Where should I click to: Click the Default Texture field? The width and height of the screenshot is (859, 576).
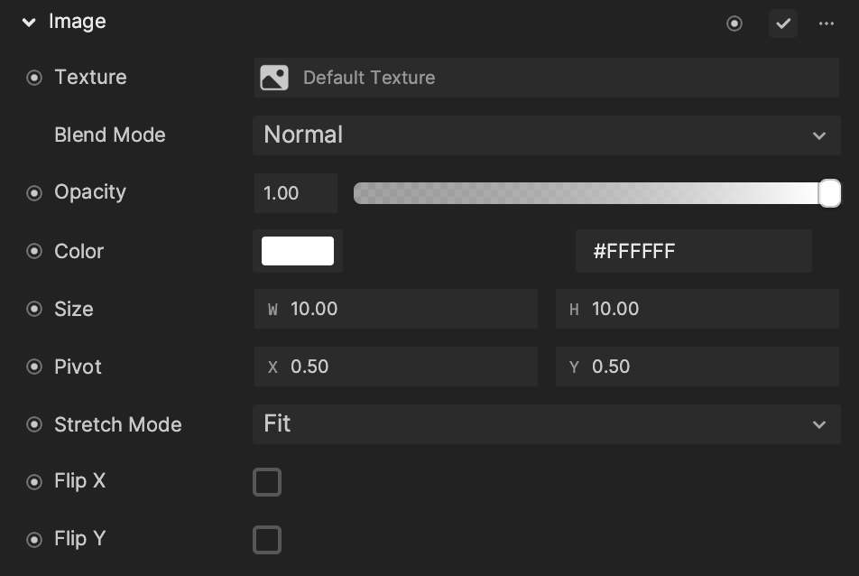[547, 78]
